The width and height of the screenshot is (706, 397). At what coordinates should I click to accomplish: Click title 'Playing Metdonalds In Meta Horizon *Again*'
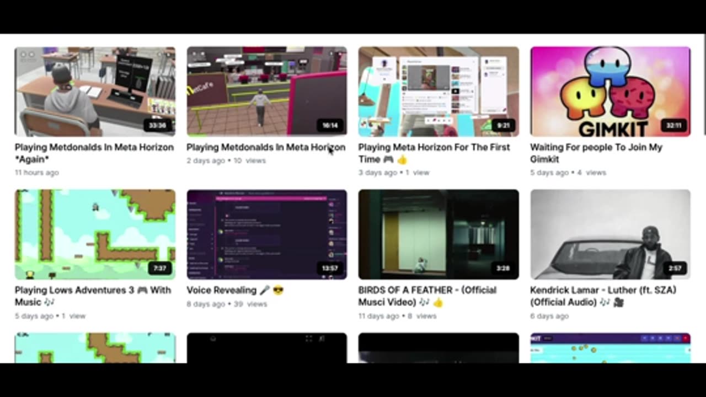click(x=94, y=153)
